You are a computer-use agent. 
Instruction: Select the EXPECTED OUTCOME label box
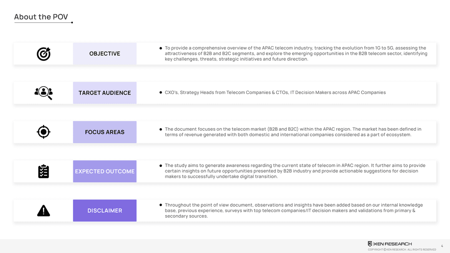click(x=105, y=171)
